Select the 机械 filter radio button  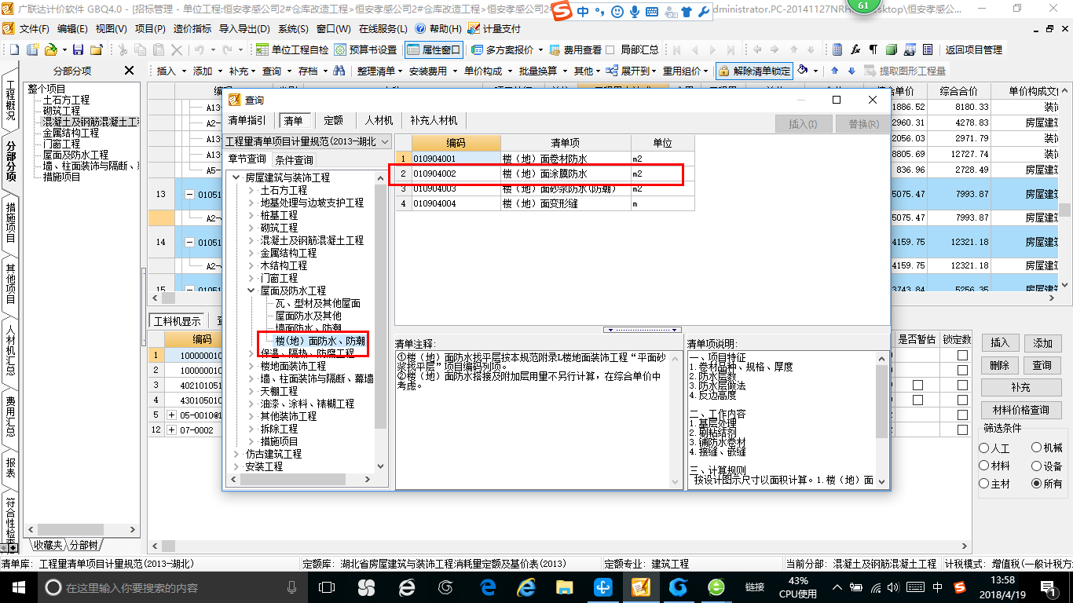(1037, 448)
